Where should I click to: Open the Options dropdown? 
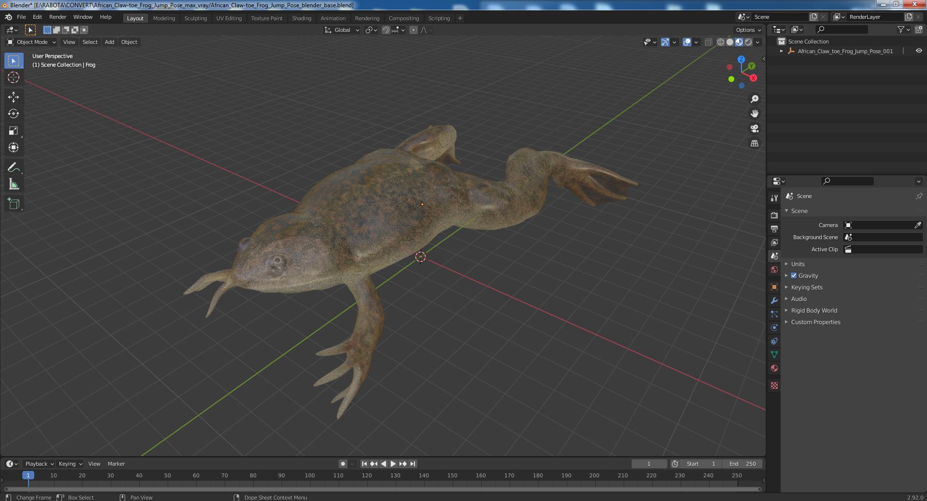coord(748,30)
